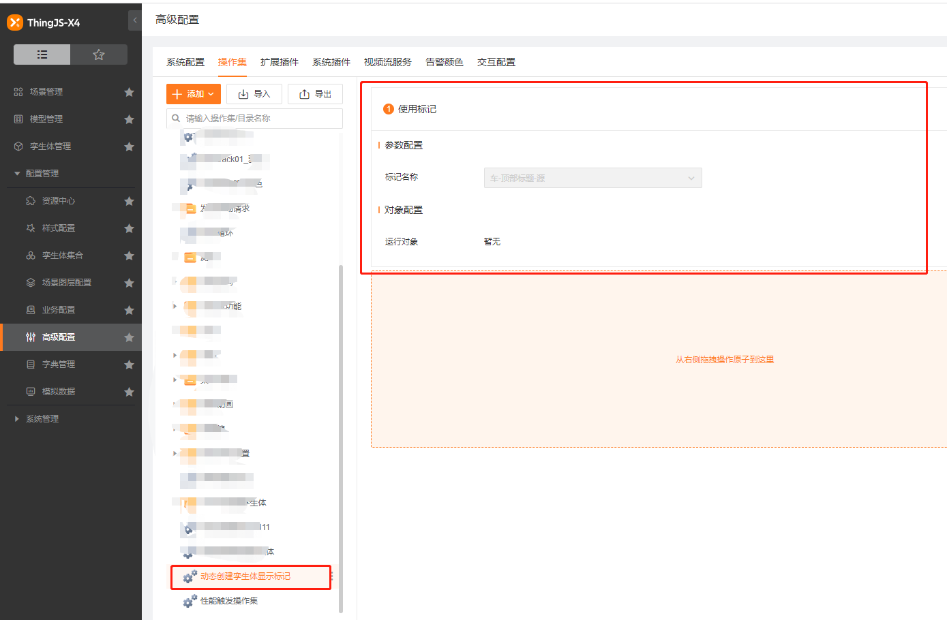The image size is (947, 620).
Task: Switch to the 扩展插件 tab
Action: point(280,62)
